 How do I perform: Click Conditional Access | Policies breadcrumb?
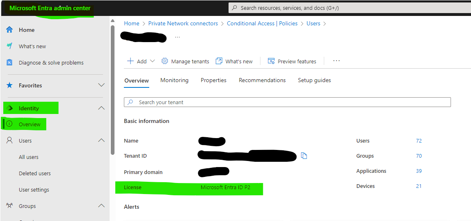tap(262, 23)
